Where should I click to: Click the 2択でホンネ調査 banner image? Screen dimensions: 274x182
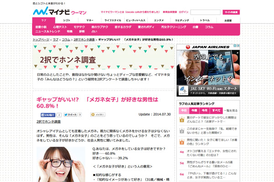point(104,57)
